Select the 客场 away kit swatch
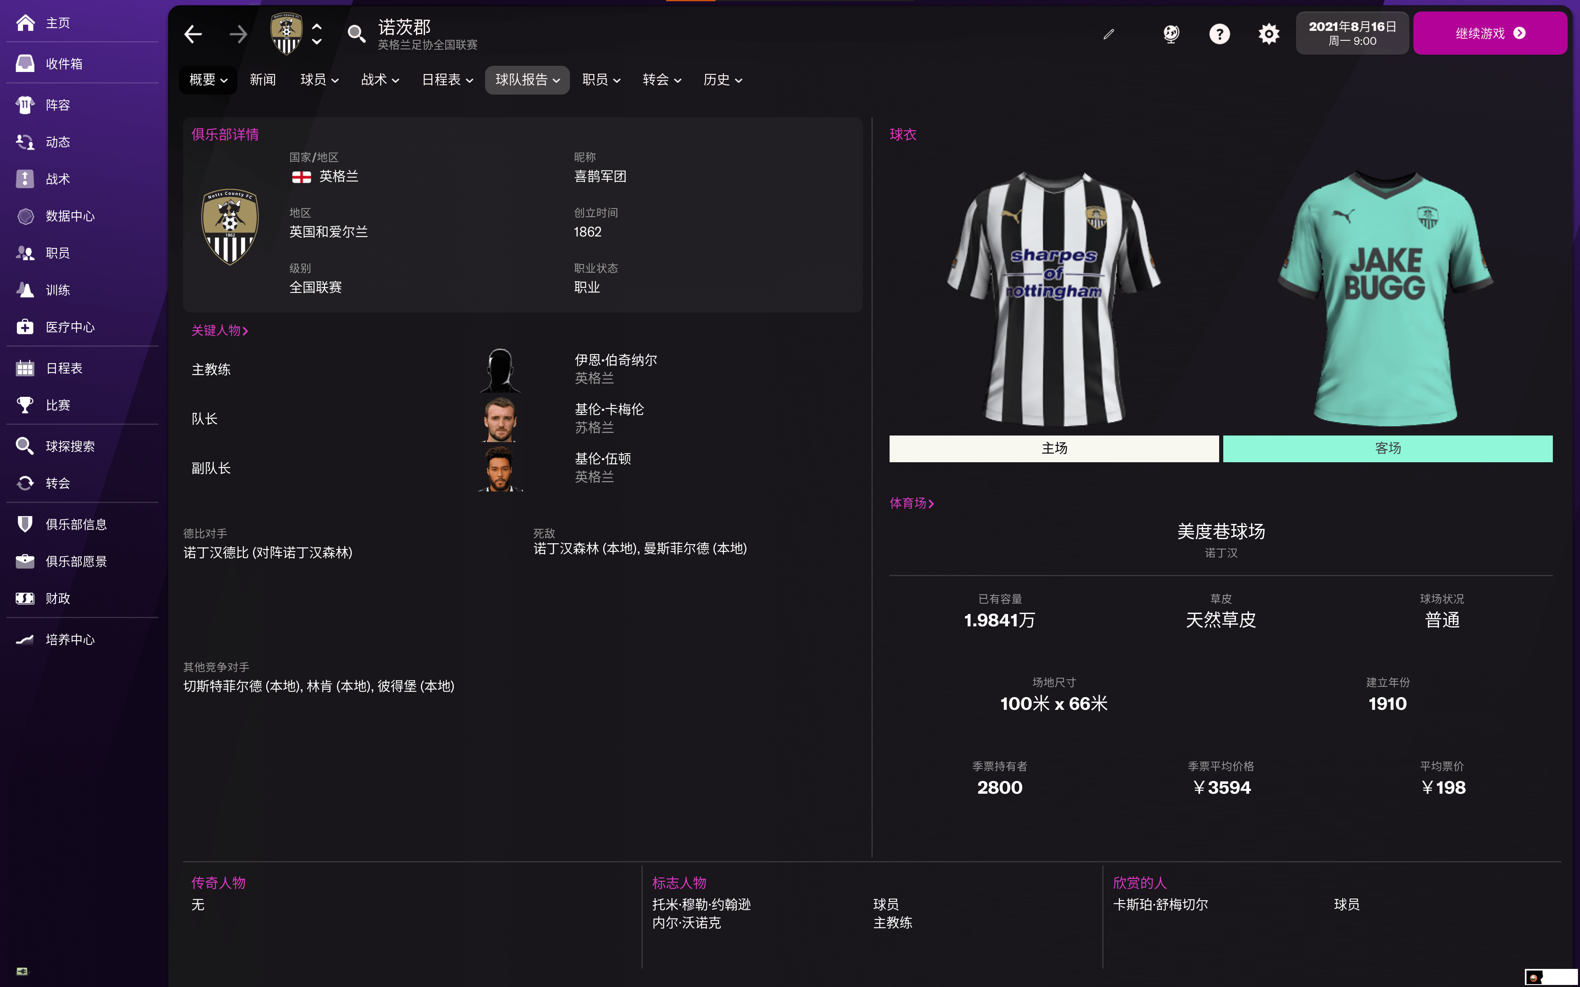The image size is (1580, 987). (1387, 448)
